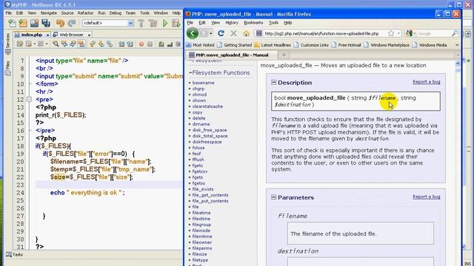Click Open Project icon in NetBeans toolbar
This screenshot has height=266, width=474.
[x=35, y=23]
